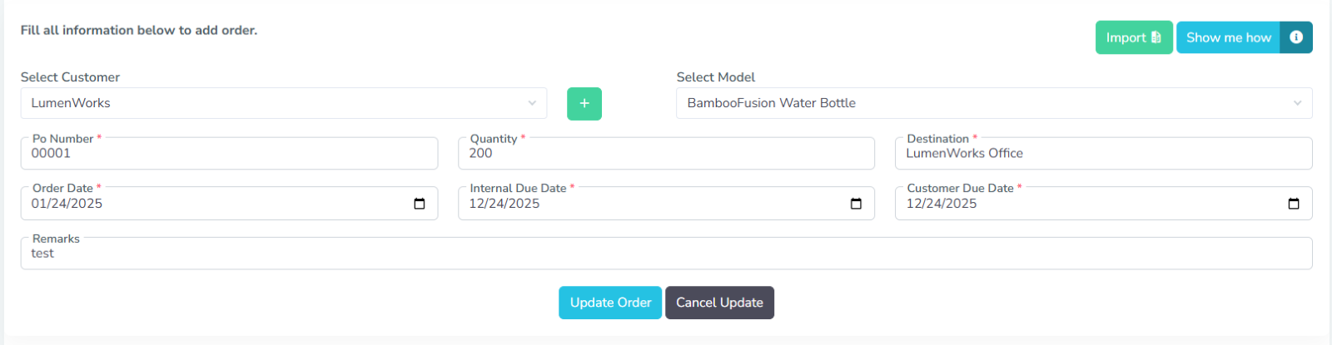Click the Select Model chevron arrow

click(1297, 103)
